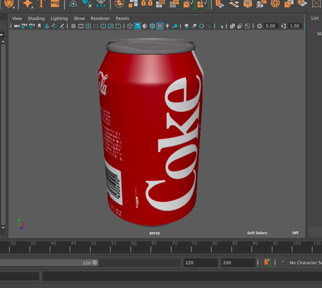Click playback end field showing 120
322x288 pixels.
[200, 263]
